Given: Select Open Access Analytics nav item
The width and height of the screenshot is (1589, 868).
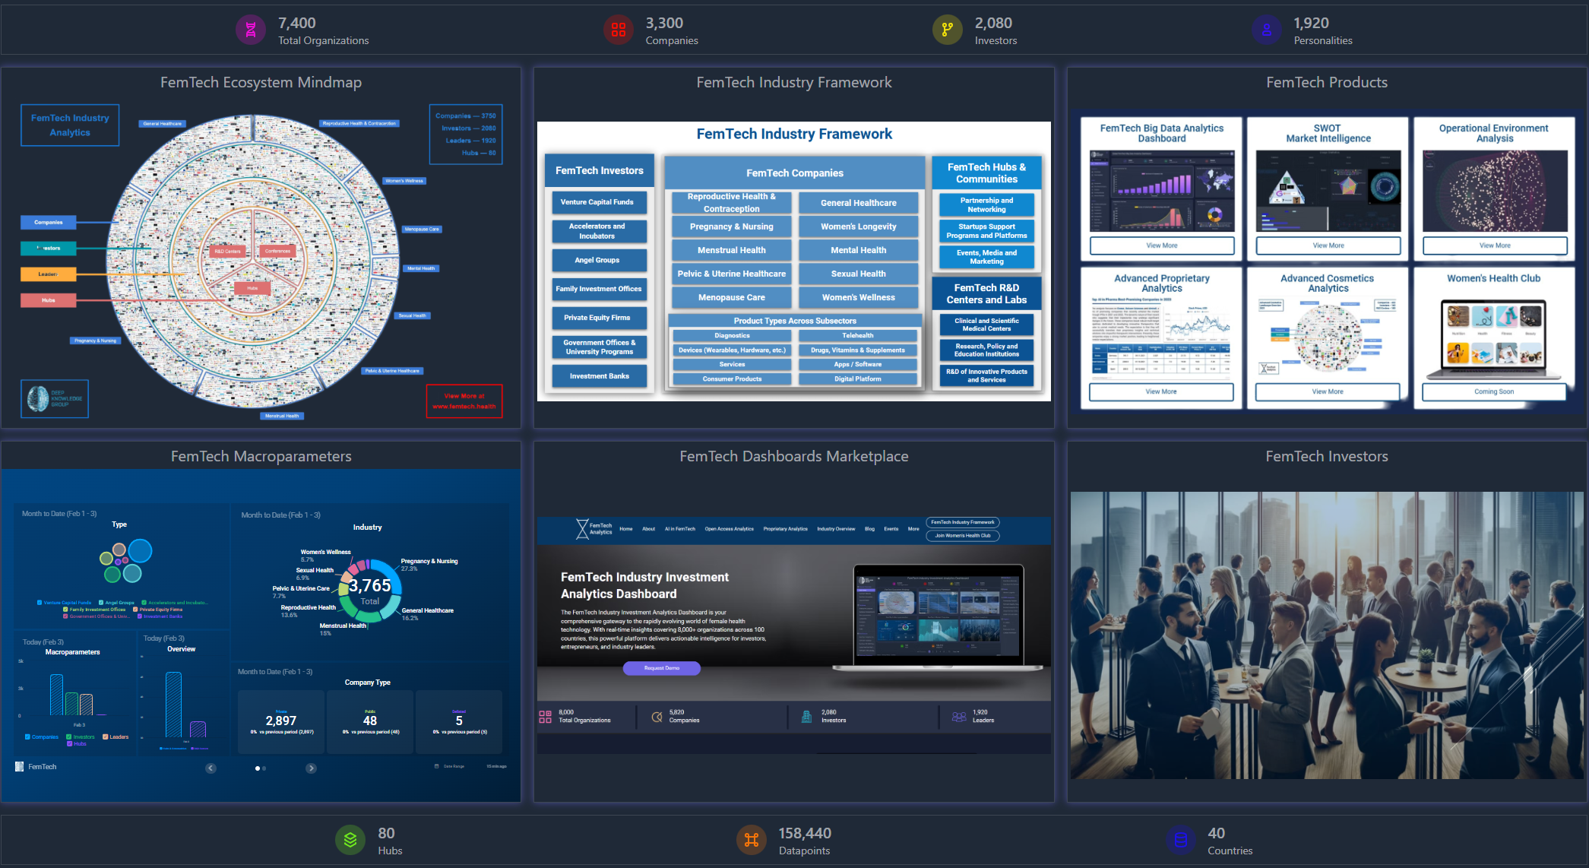Looking at the screenshot, I should click(729, 529).
